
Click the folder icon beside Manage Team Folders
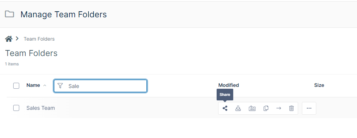9,14
